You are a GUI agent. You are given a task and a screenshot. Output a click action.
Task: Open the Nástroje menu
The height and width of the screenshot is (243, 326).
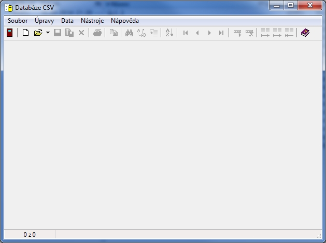(92, 21)
